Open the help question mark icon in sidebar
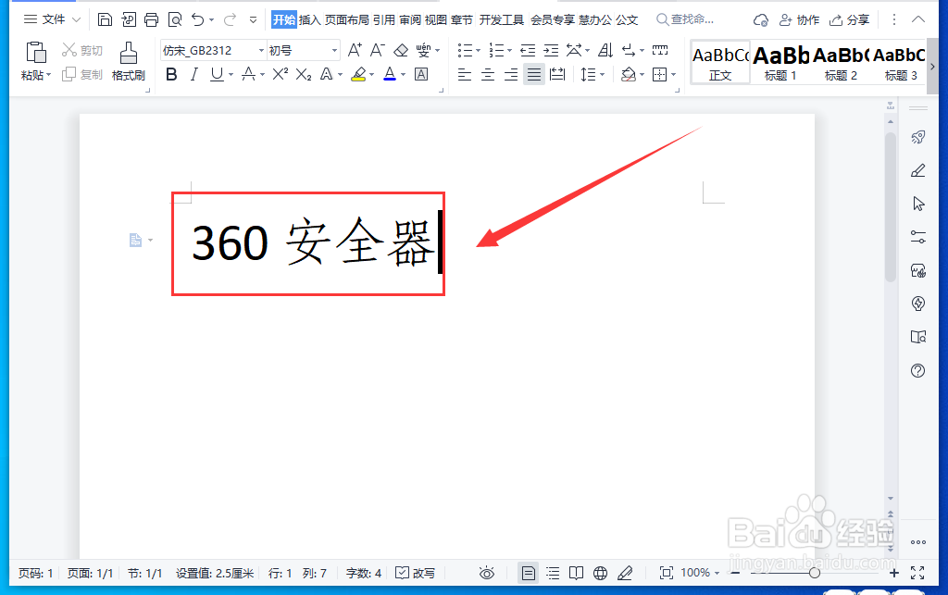The image size is (948, 595). 917,370
